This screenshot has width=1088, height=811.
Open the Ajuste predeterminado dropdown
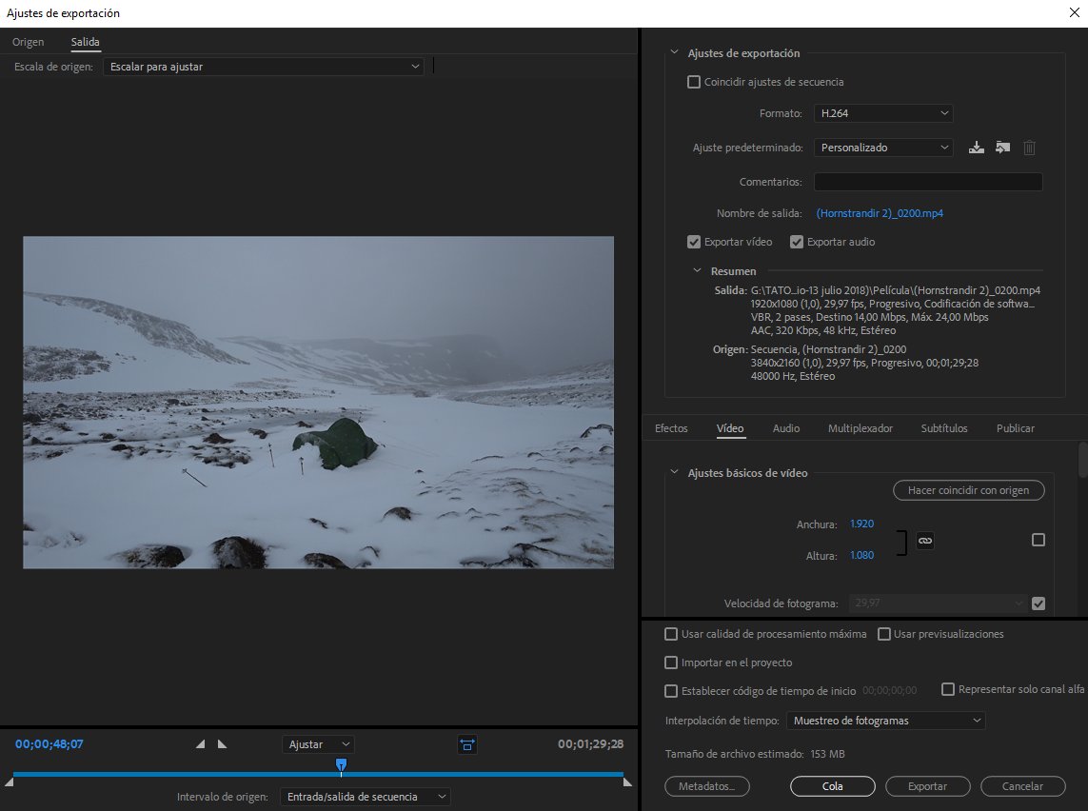click(883, 148)
